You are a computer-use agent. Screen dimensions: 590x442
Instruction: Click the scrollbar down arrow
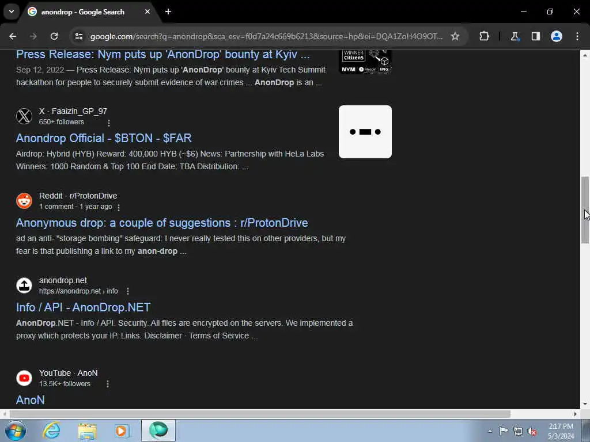585,404
